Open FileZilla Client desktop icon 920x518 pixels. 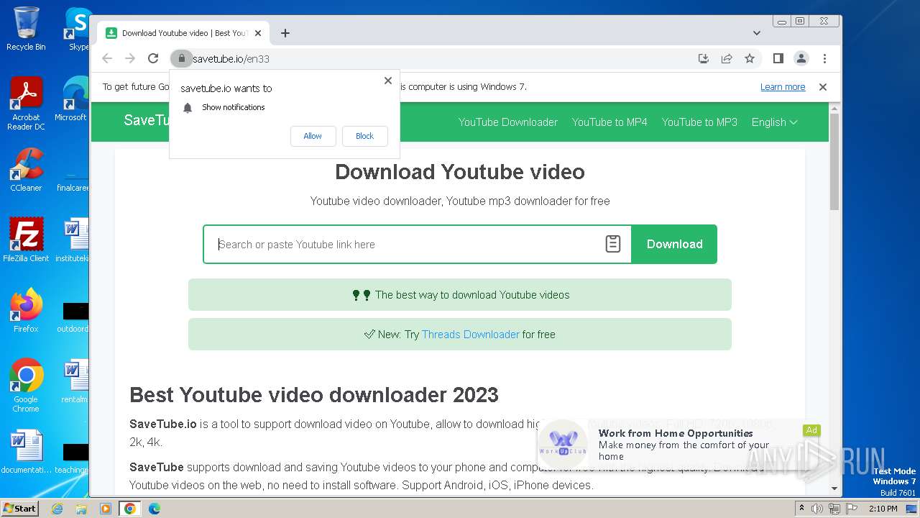coord(26,240)
